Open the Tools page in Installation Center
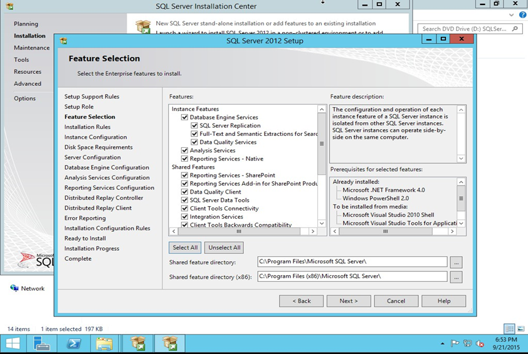 [x=21, y=60]
